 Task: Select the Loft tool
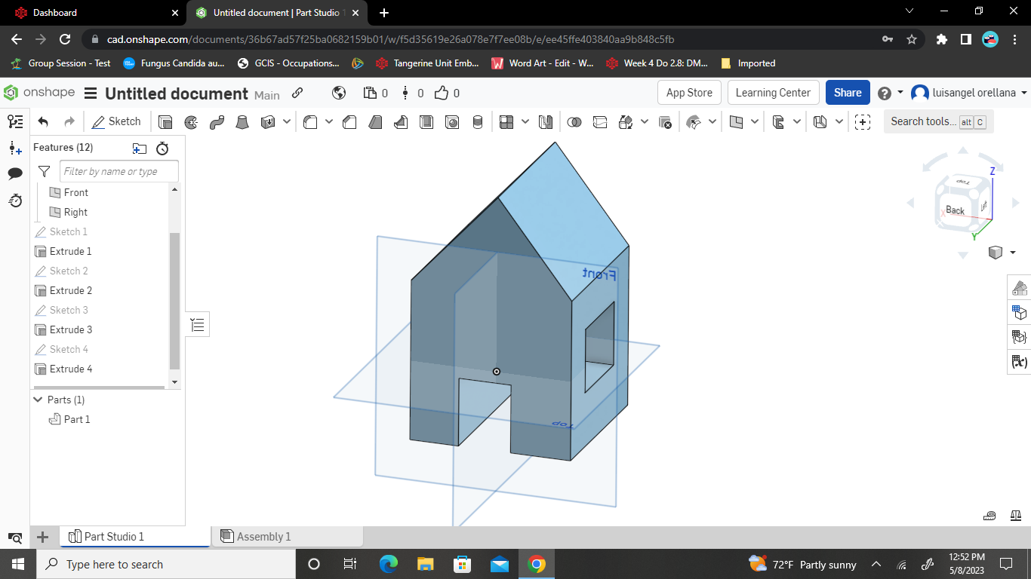tap(242, 121)
